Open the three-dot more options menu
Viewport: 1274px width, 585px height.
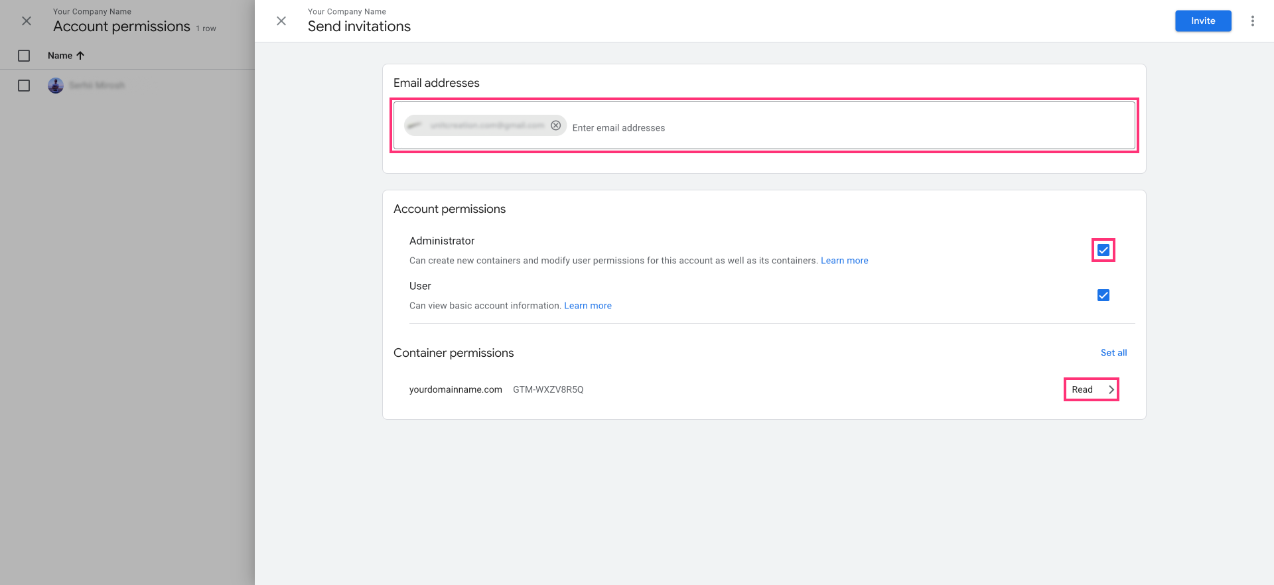pos(1253,21)
